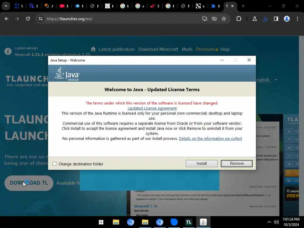Click TLauncher site home icon
Screen dimensions: 304x228
click(x=93, y=49)
